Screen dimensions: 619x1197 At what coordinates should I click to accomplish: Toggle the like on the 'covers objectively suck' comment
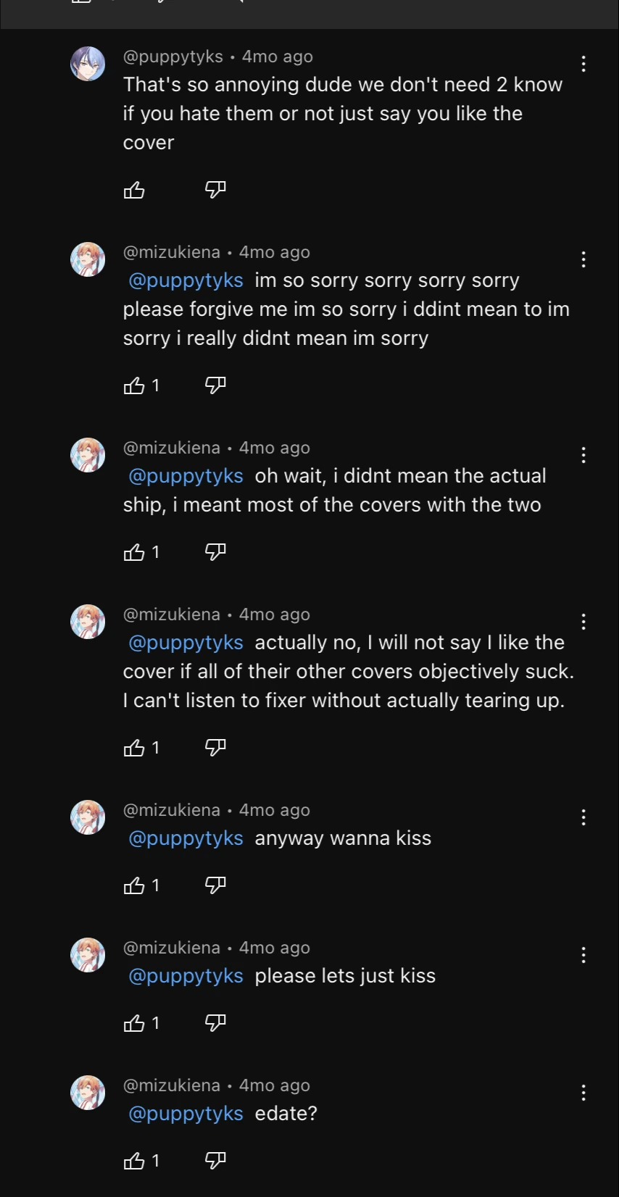[135, 748]
